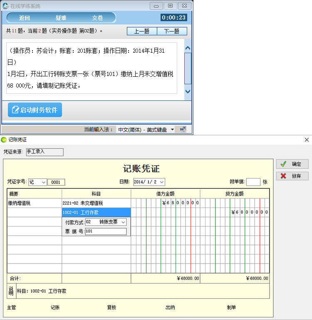312x320 pixels.
Task: Go to next question with 下一题
Action: point(171,32)
